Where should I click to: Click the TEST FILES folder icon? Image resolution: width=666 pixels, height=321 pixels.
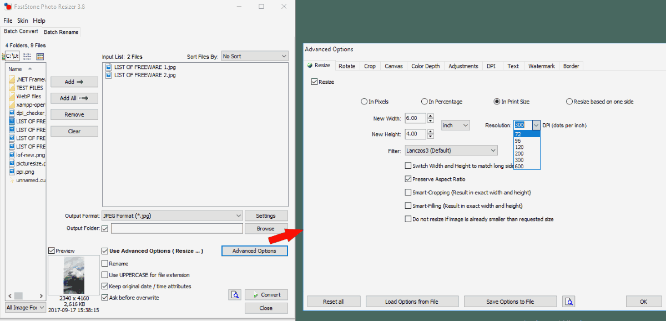[12, 88]
